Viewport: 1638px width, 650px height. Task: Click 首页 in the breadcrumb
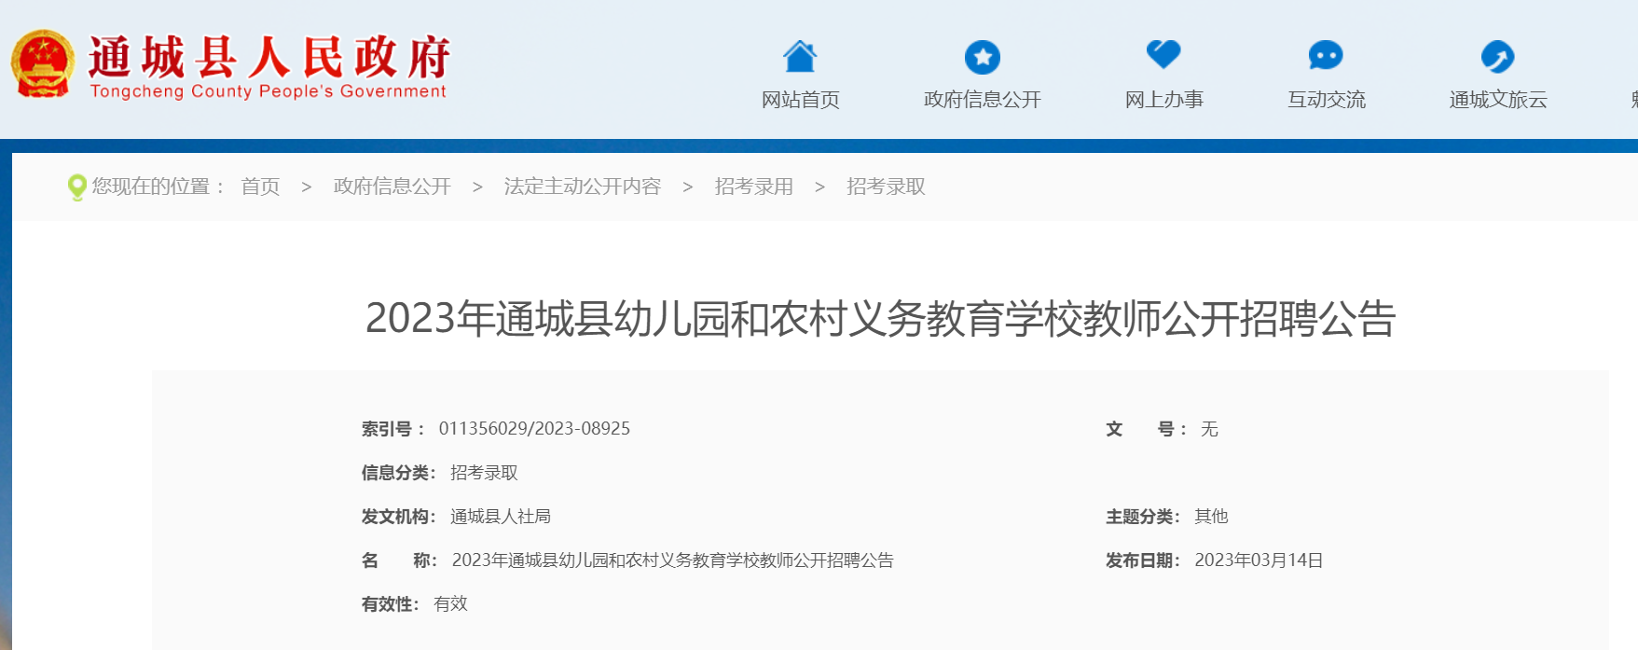click(x=260, y=187)
